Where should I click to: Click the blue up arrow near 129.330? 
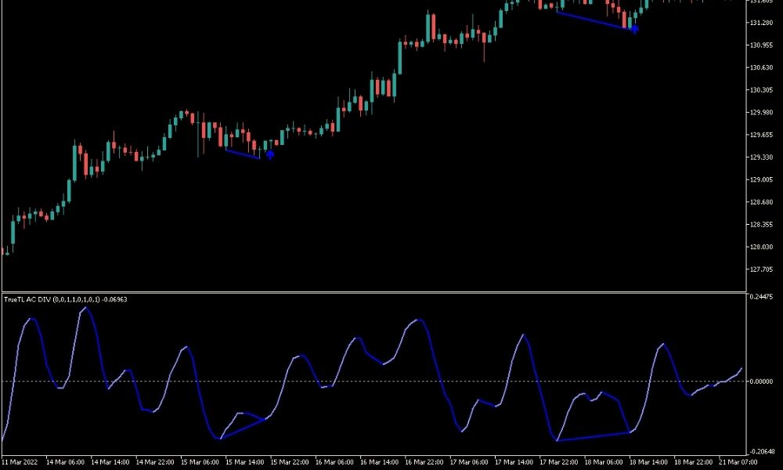point(270,154)
